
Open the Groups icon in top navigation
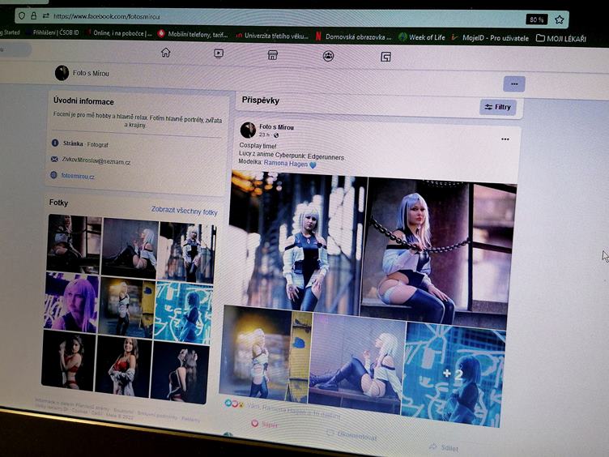[328, 56]
